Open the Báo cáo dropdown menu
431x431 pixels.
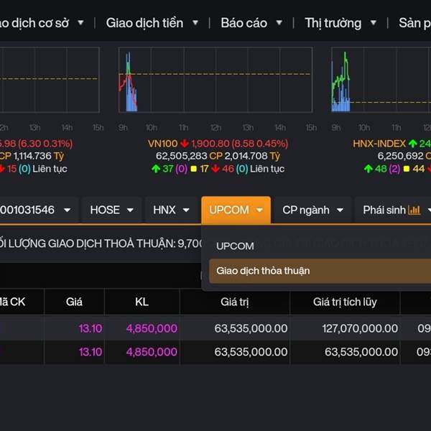[x=250, y=23]
